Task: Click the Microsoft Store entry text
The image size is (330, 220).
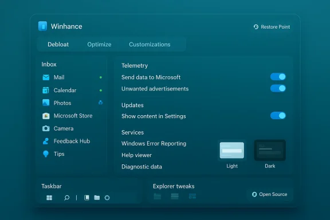Action: click(x=73, y=116)
